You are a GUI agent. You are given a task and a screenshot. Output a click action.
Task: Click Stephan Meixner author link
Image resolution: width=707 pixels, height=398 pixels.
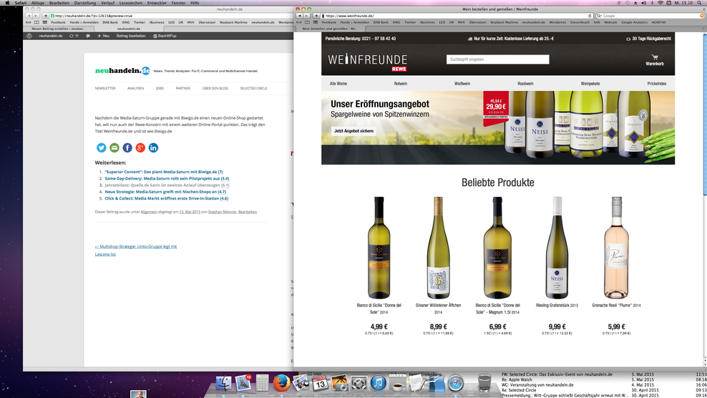[x=223, y=212]
